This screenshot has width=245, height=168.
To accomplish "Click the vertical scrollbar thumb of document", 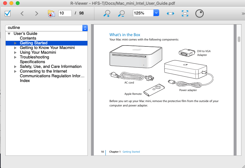I will pyautogui.click(x=239, y=39).
